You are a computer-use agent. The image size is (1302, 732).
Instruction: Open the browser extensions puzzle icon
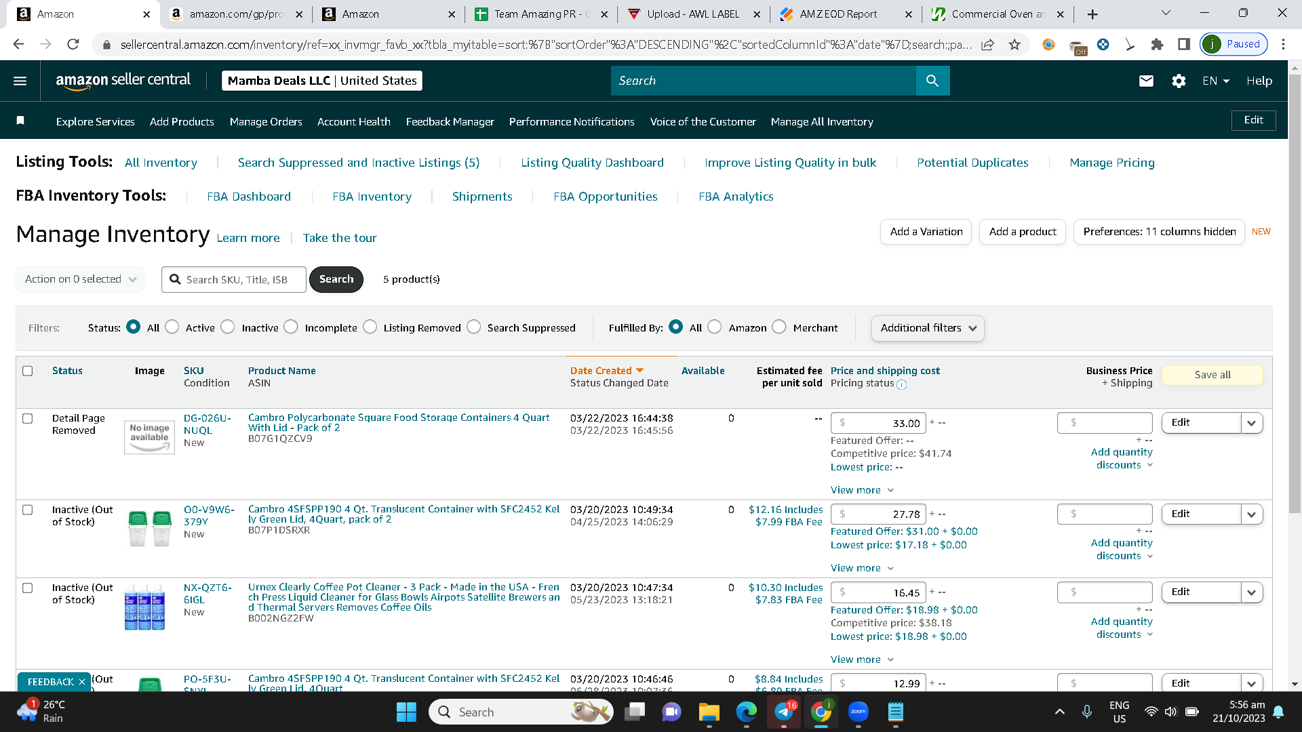point(1157,44)
